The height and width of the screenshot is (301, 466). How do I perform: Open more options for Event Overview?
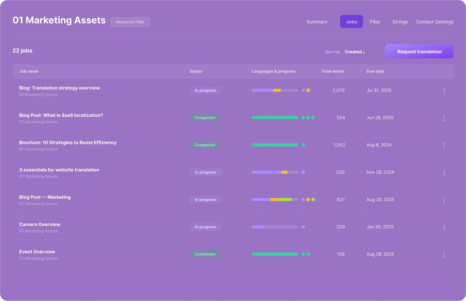point(444,255)
